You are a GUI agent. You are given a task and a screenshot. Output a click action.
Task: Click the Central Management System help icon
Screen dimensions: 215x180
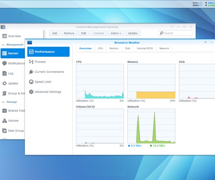(x=172, y=27)
